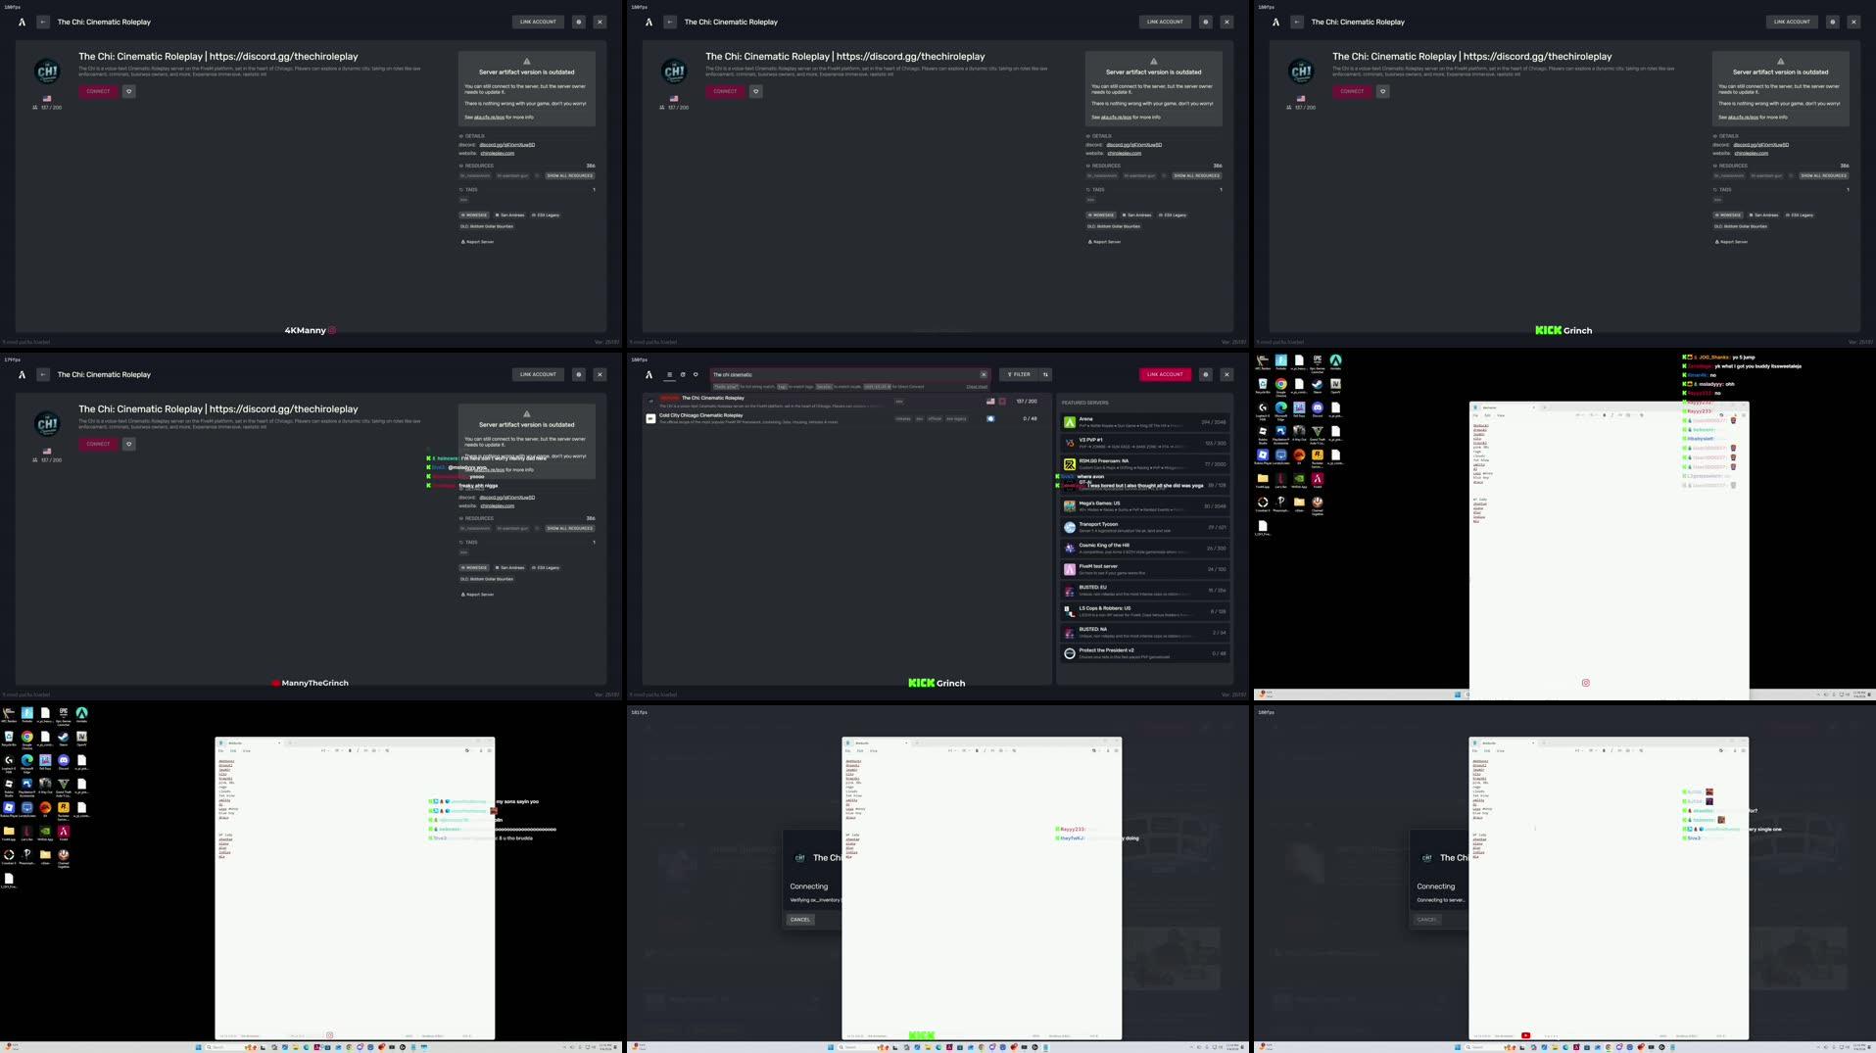
Task: Select the sort order icon next to Filter
Action: 1046,374
